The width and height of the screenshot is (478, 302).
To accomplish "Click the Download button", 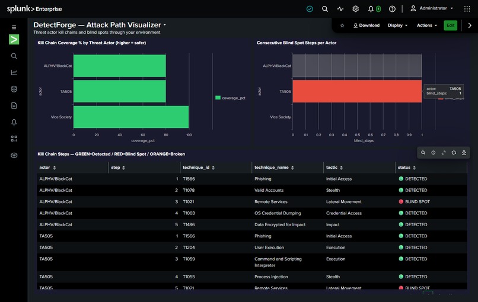I will point(367,25).
